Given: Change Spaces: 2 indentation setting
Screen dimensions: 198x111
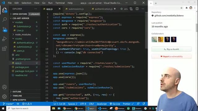Looking at the screenshot, I should coord(73,104).
